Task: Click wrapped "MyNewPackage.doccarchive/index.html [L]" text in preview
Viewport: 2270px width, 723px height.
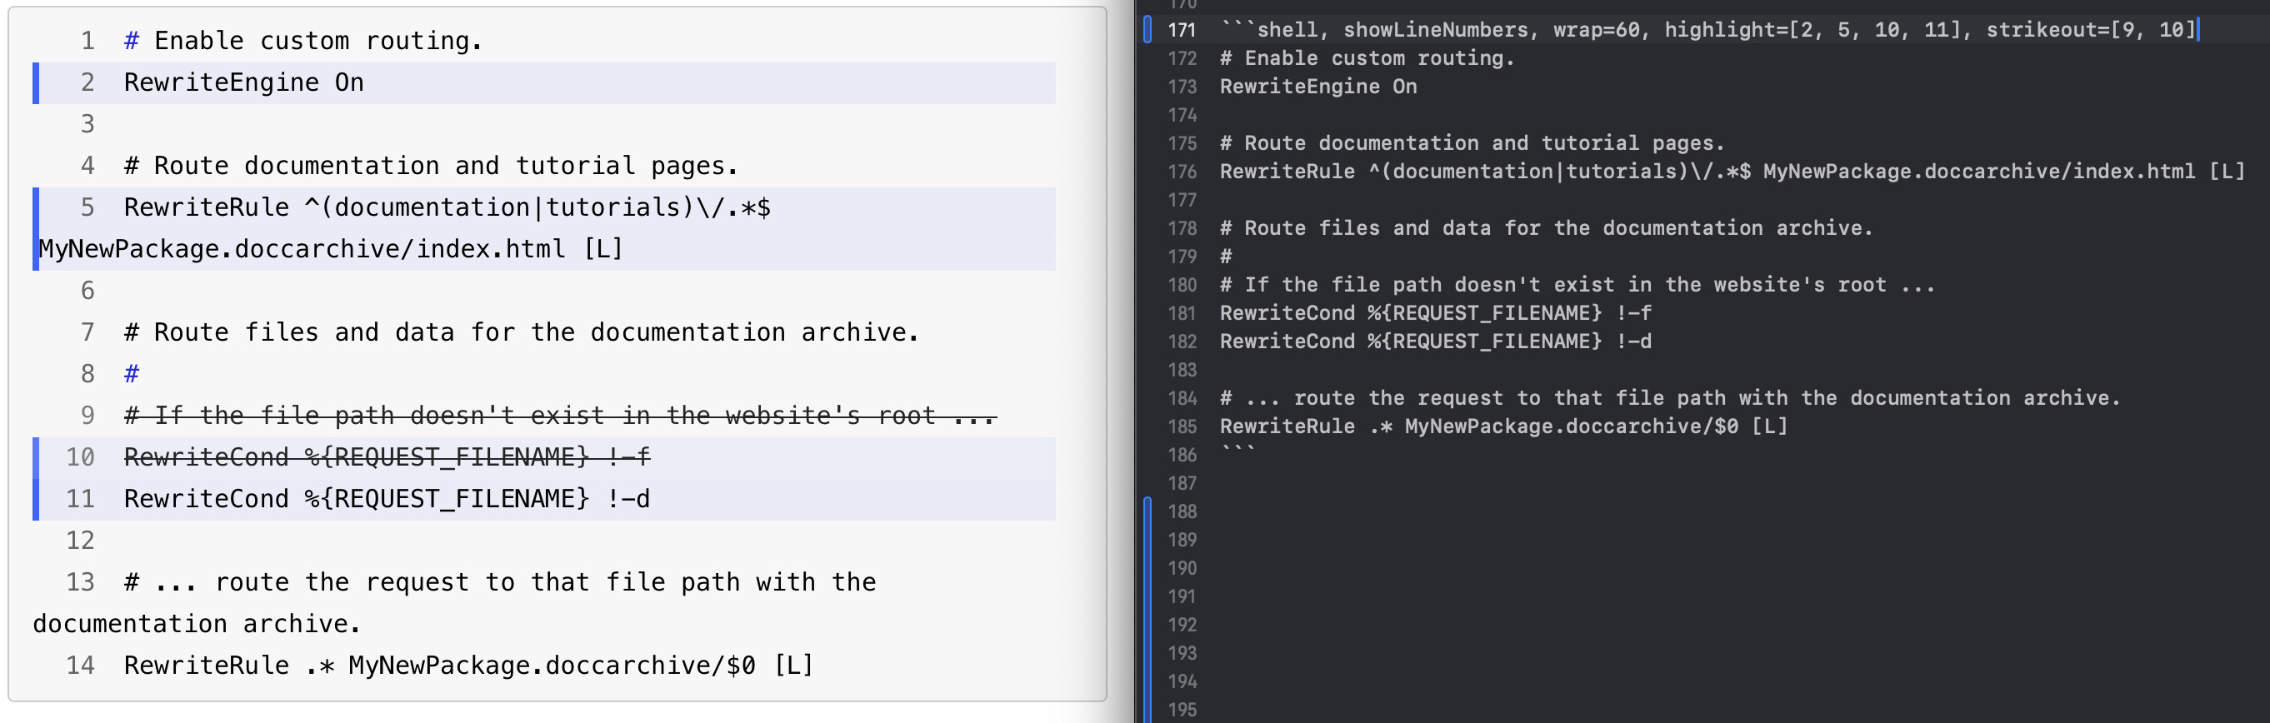Action: point(331,249)
